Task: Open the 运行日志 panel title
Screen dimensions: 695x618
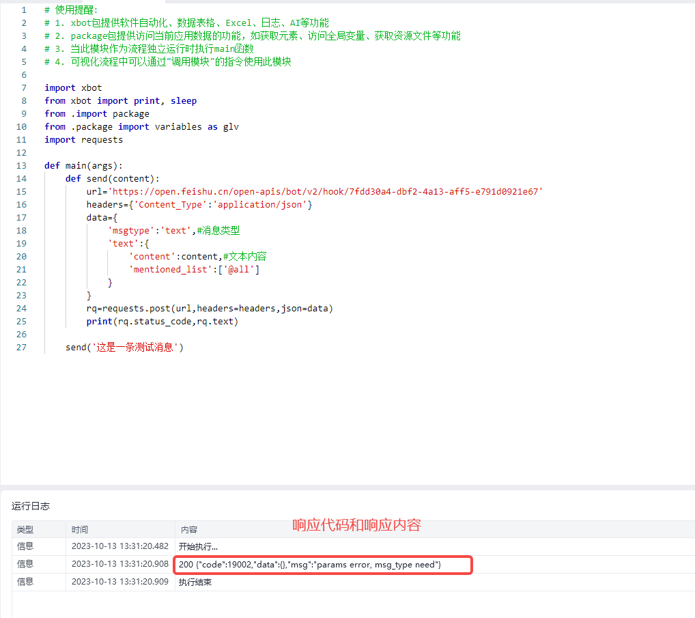Action: coord(31,506)
